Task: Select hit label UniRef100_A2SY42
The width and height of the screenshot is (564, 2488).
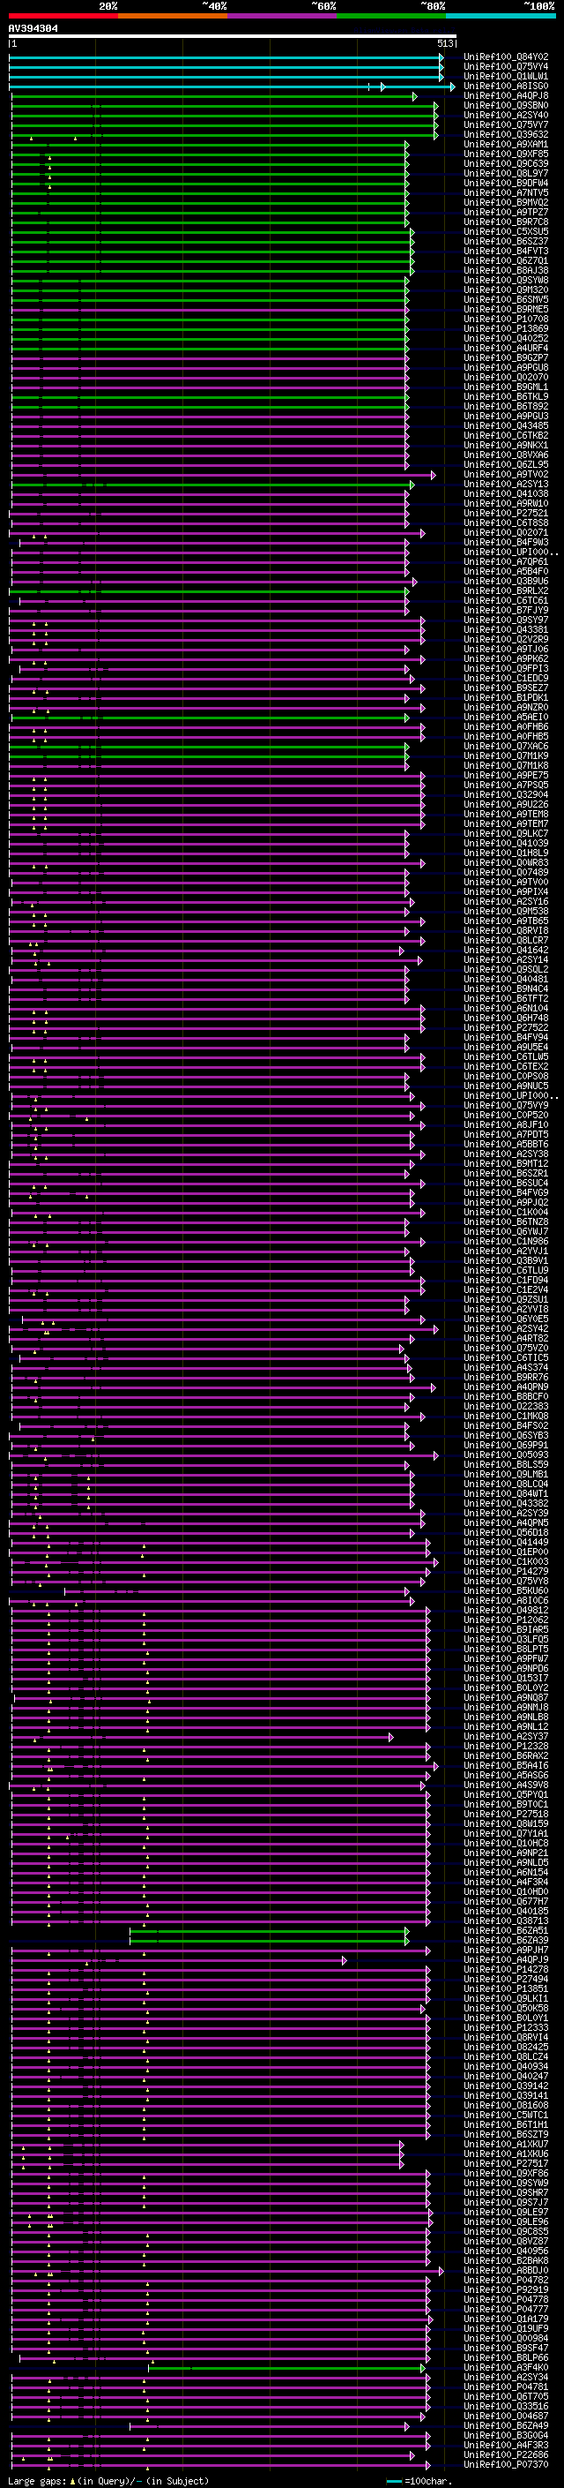Action: (x=506, y=1328)
